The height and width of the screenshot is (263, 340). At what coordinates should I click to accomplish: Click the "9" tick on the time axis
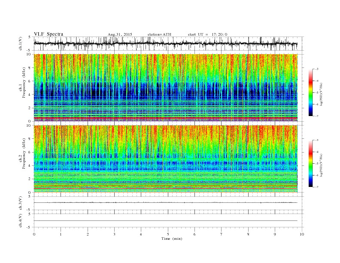[x=275, y=234]
